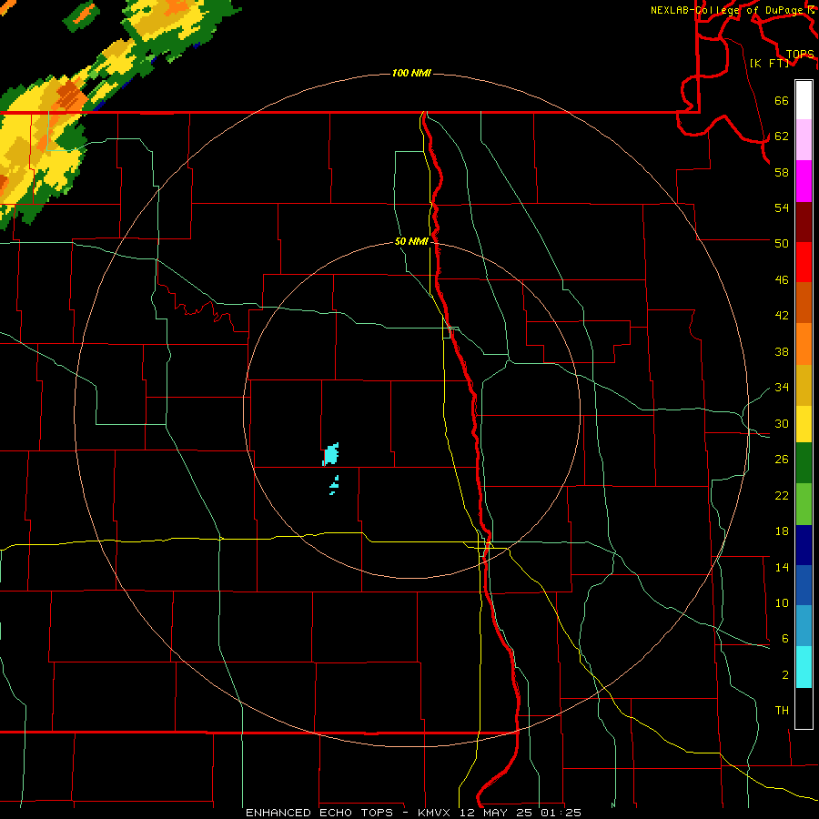Pick the cyan swatch near the legend bottom
The height and width of the screenshot is (819, 819).
[x=804, y=667]
